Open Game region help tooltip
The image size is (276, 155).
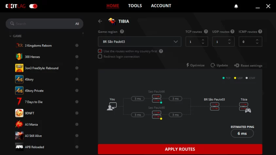[122, 31]
